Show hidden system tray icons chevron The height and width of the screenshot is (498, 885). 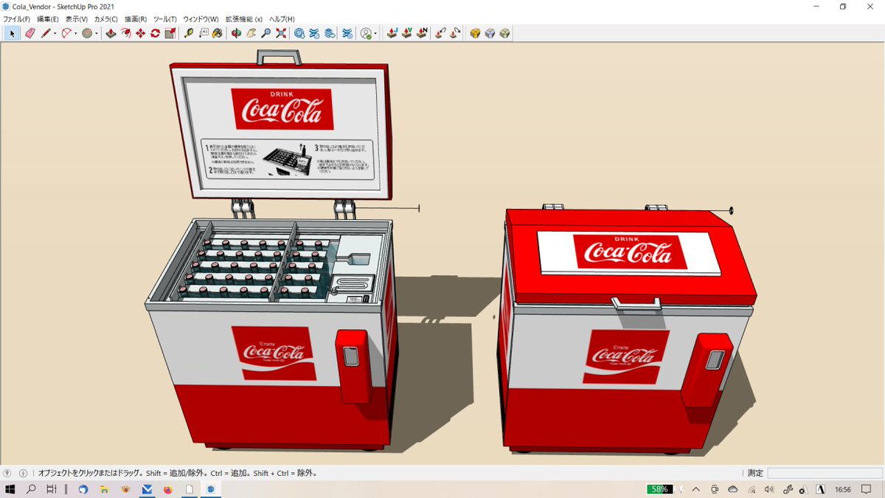point(695,489)
